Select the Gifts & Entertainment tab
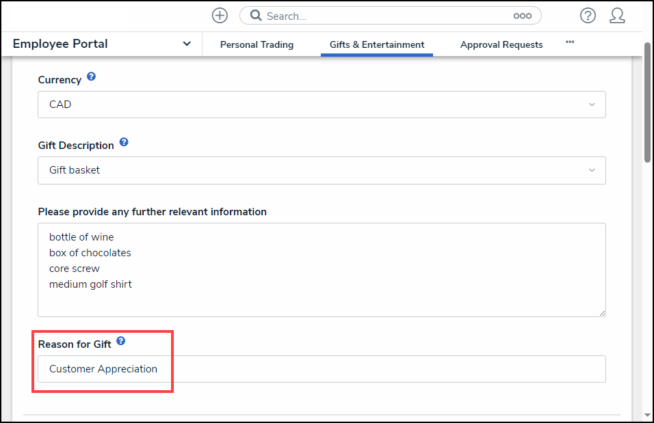Screen dimensions: 654x423 tap(377, 44)
